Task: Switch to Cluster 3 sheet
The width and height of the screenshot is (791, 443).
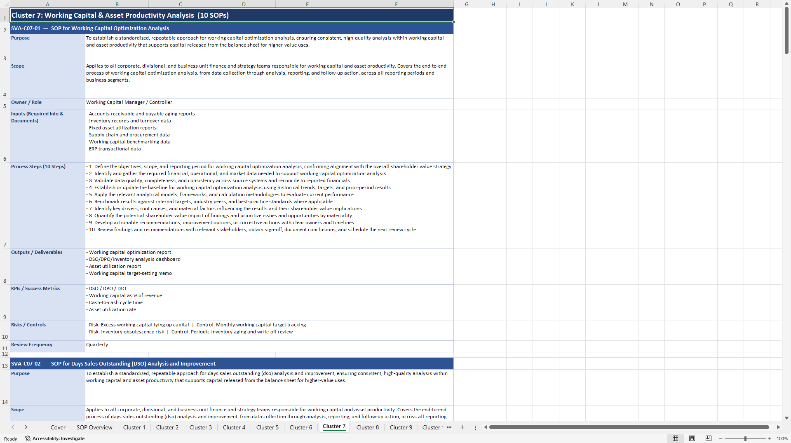Action: pyautogui.click(x=201, y=427)
